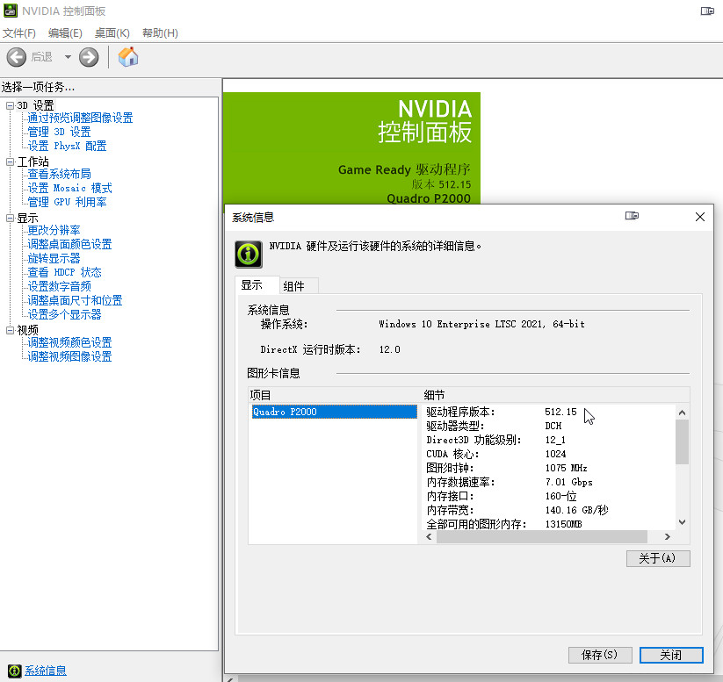Open 设置多个显示器
Viewport: 723px width, 682px height.
64,315
